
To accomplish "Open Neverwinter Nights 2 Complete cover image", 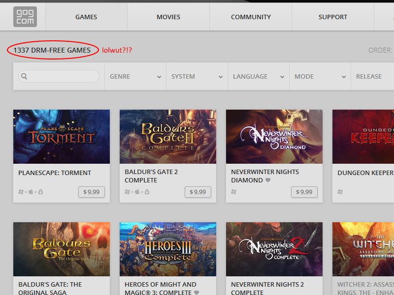I will [274, 249].
